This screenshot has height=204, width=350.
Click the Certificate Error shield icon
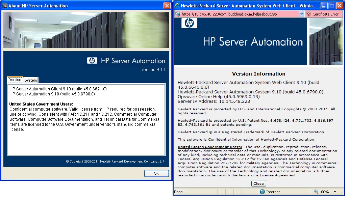click(x=309, y=14)
